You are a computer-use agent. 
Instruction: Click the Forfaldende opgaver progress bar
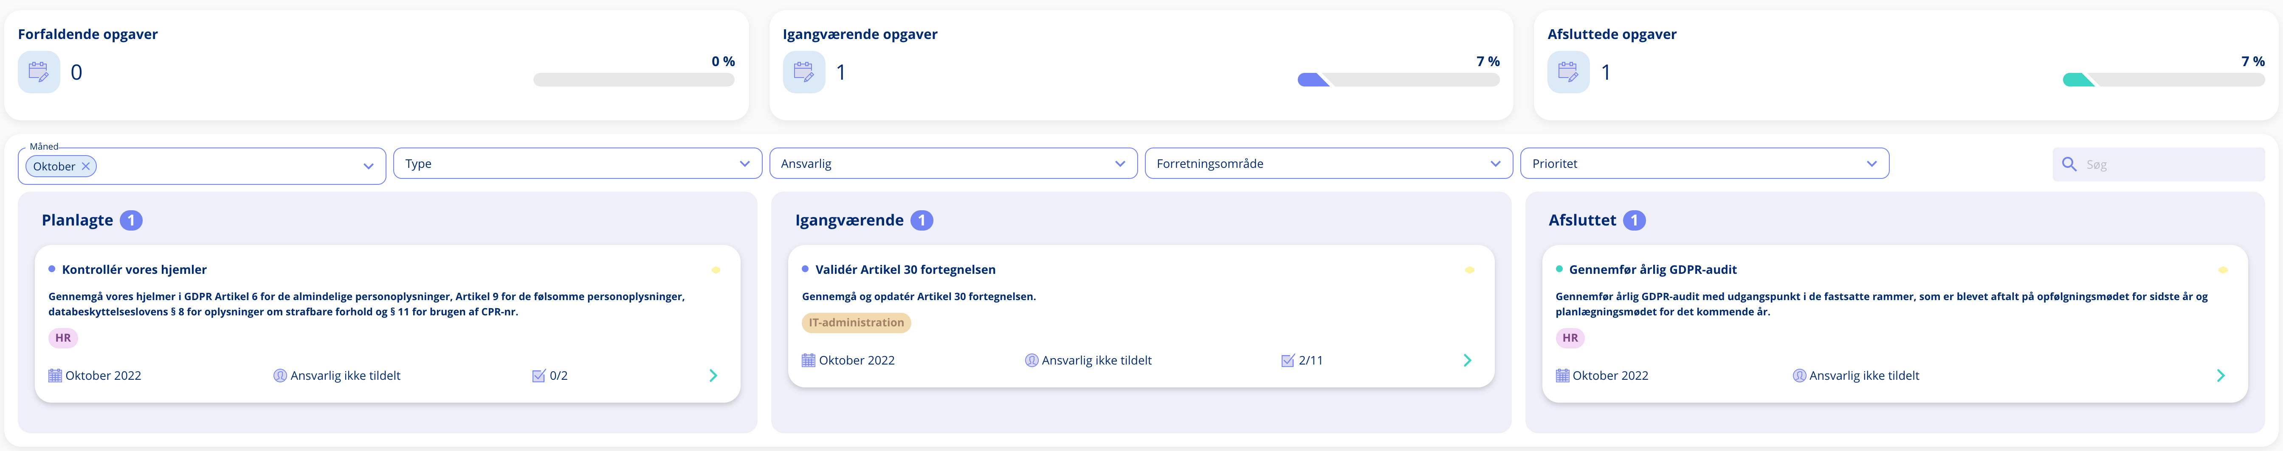634,80
